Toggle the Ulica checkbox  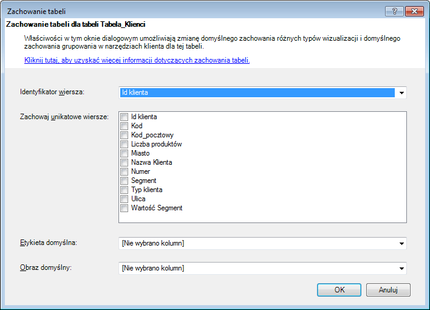coord(125,199)
